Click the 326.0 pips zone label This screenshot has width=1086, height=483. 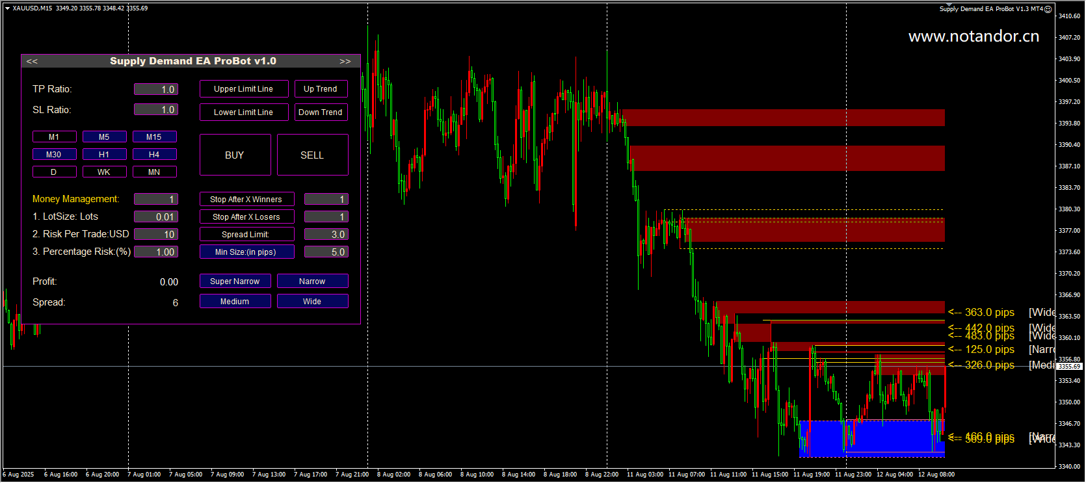pyautogui.click(x=981, y=365)
